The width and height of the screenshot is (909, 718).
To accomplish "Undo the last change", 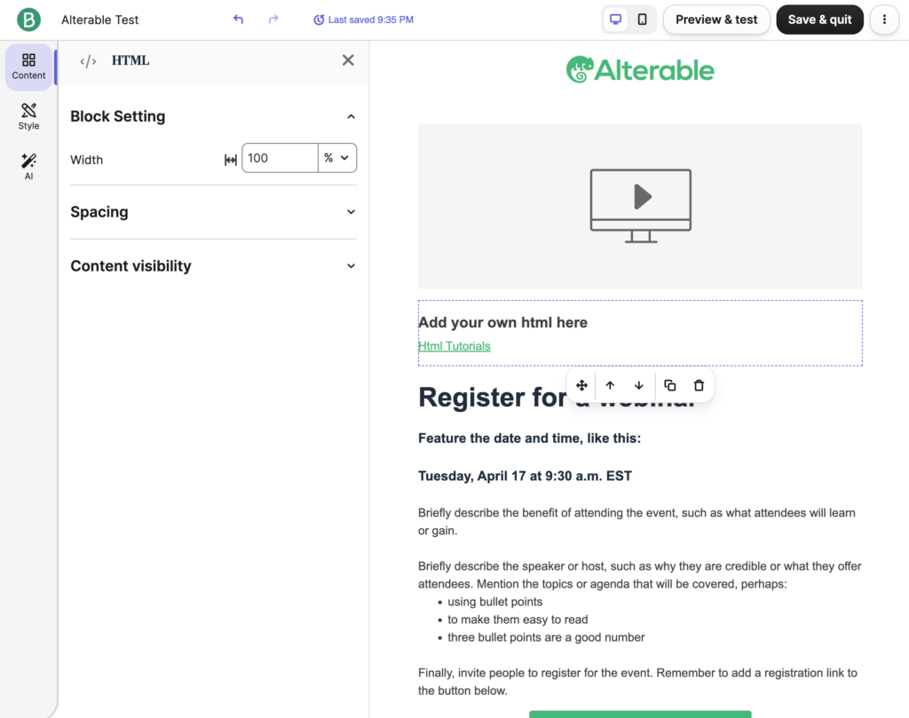I will pyautogui.click(x=238, y=19).
